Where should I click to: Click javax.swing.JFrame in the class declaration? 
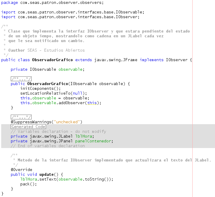(x=116, y=60)
